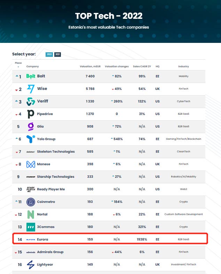Switch to the 2021 year ranking
221x274 pixels.
(x=57, y=54)
